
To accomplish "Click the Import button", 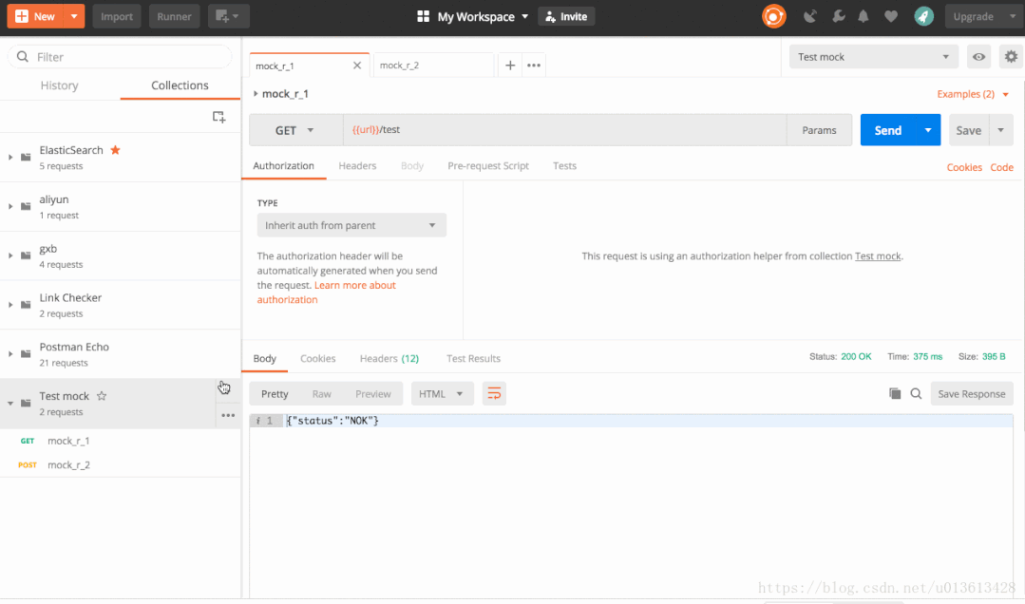I will click(x=117, y=16).
